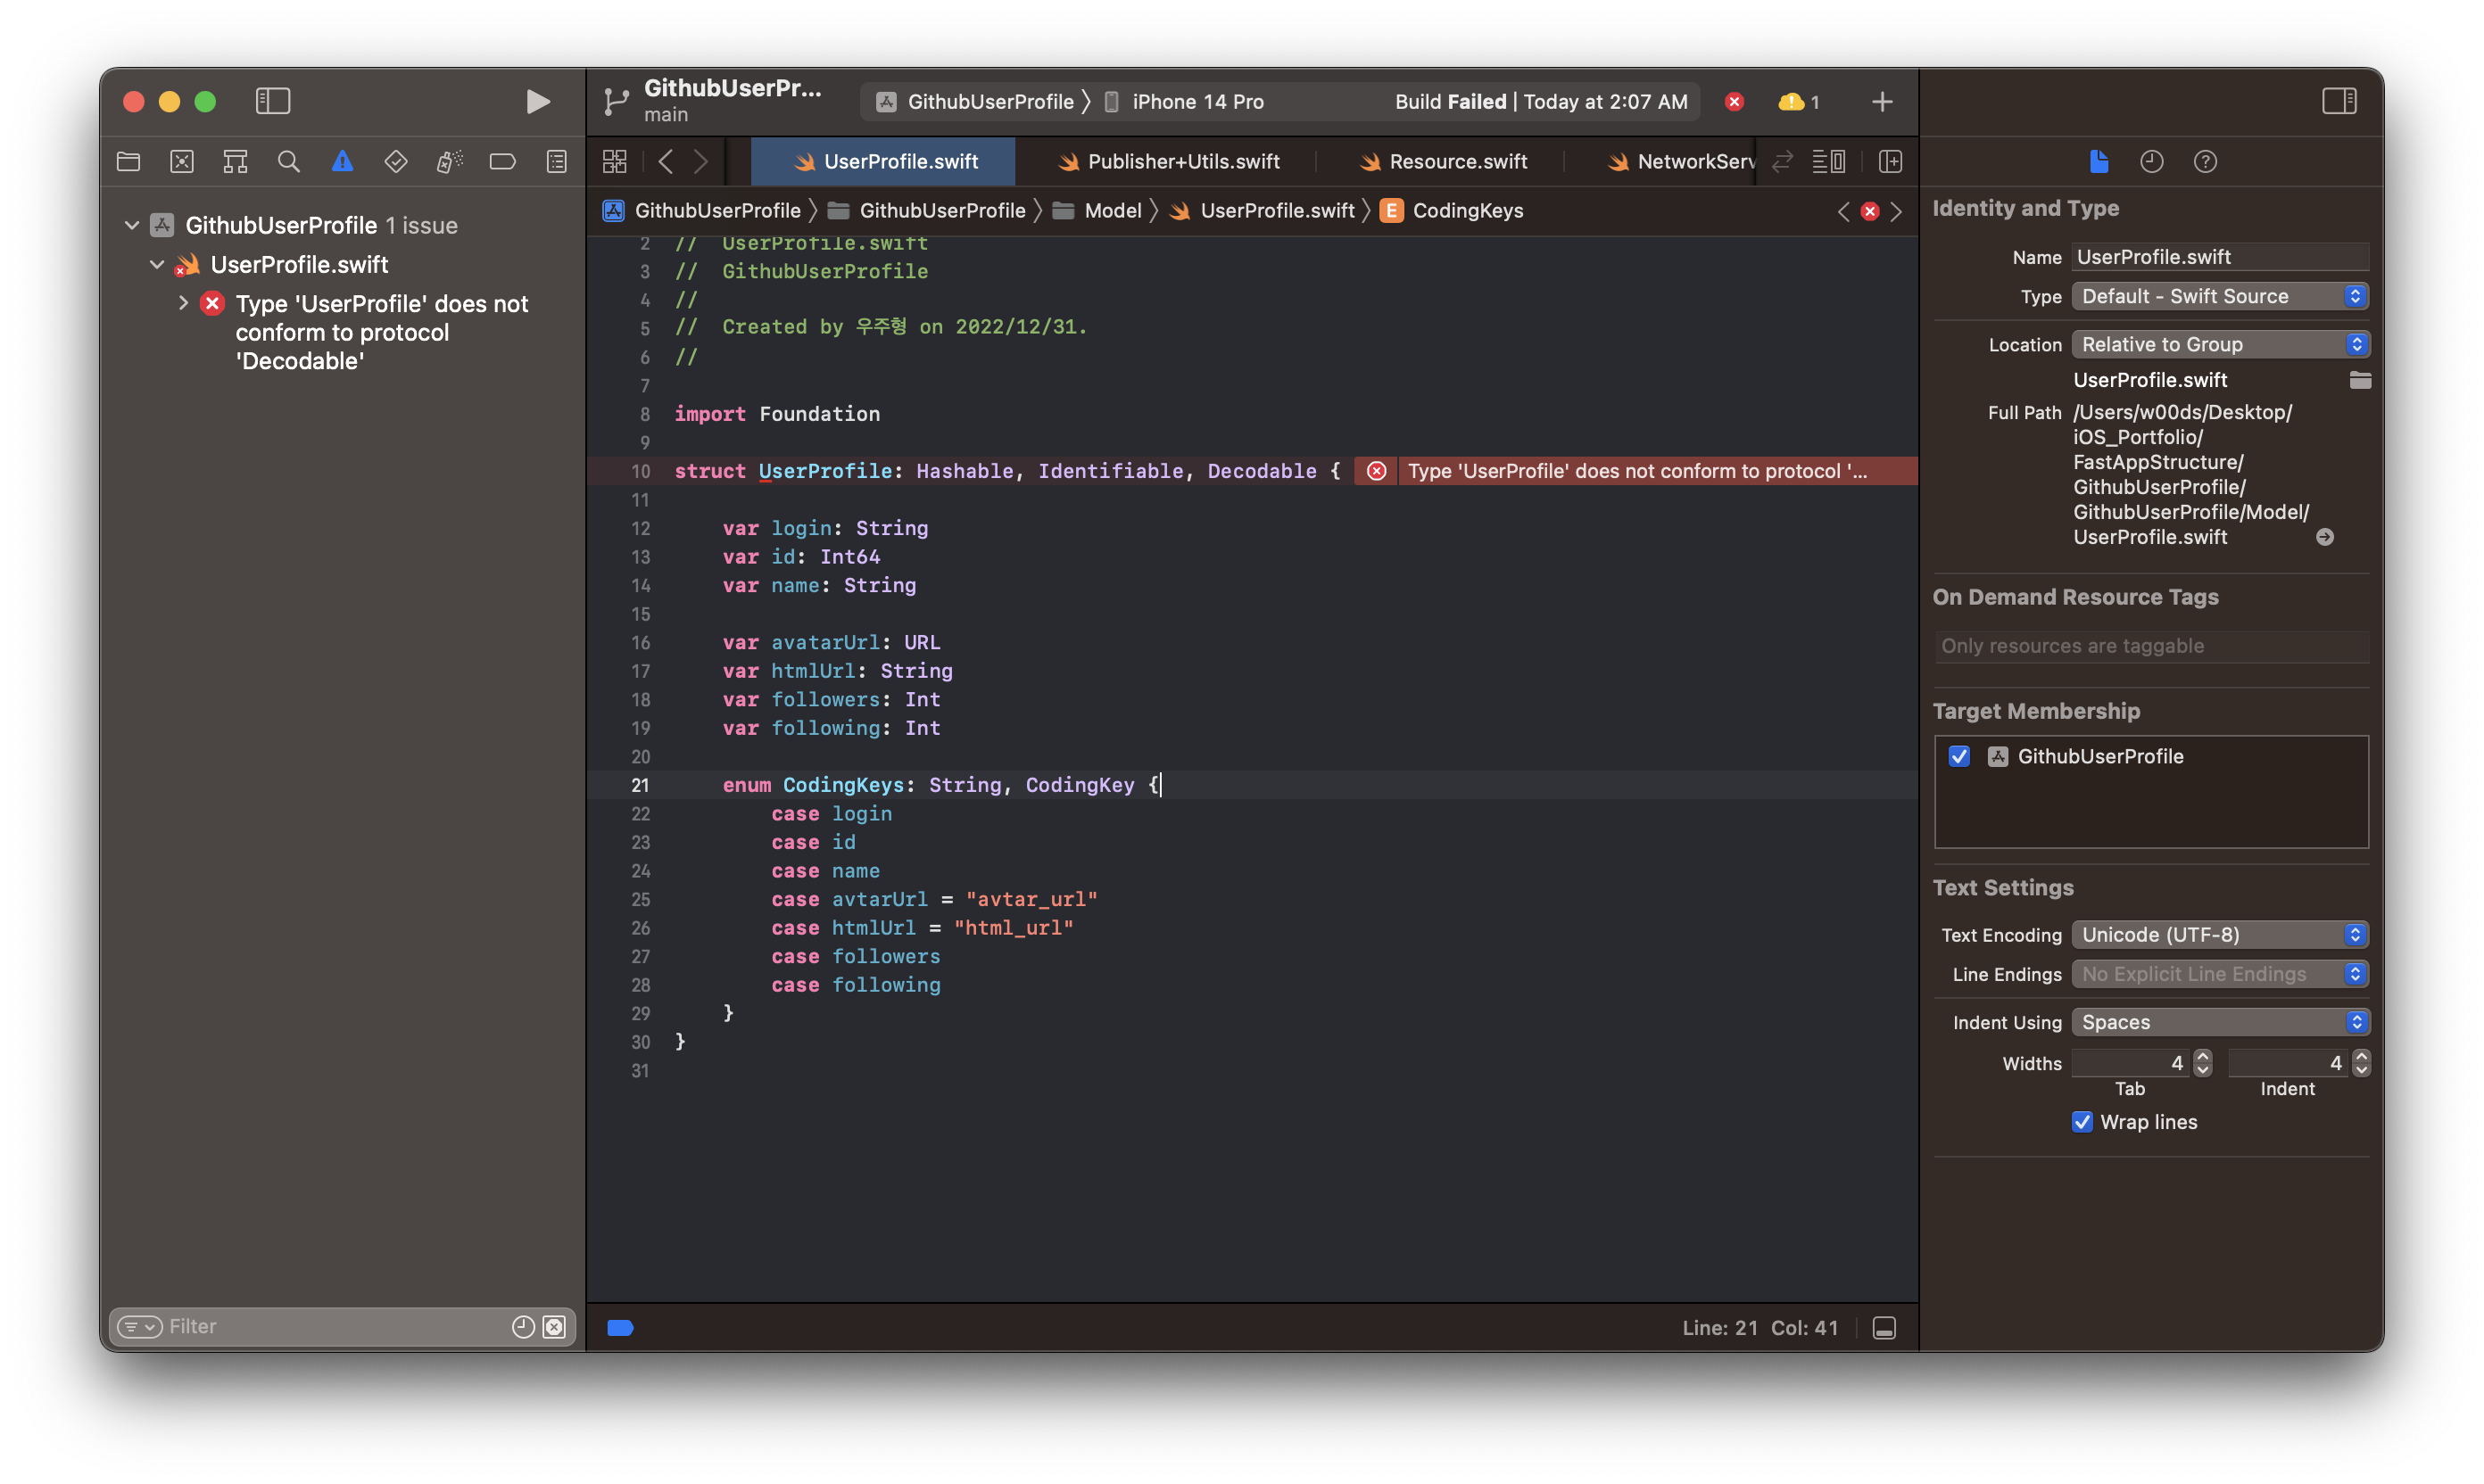Screen dimensions: 2484x1484
Task: Toggle show only errors filter
Action: [554, 1327]
